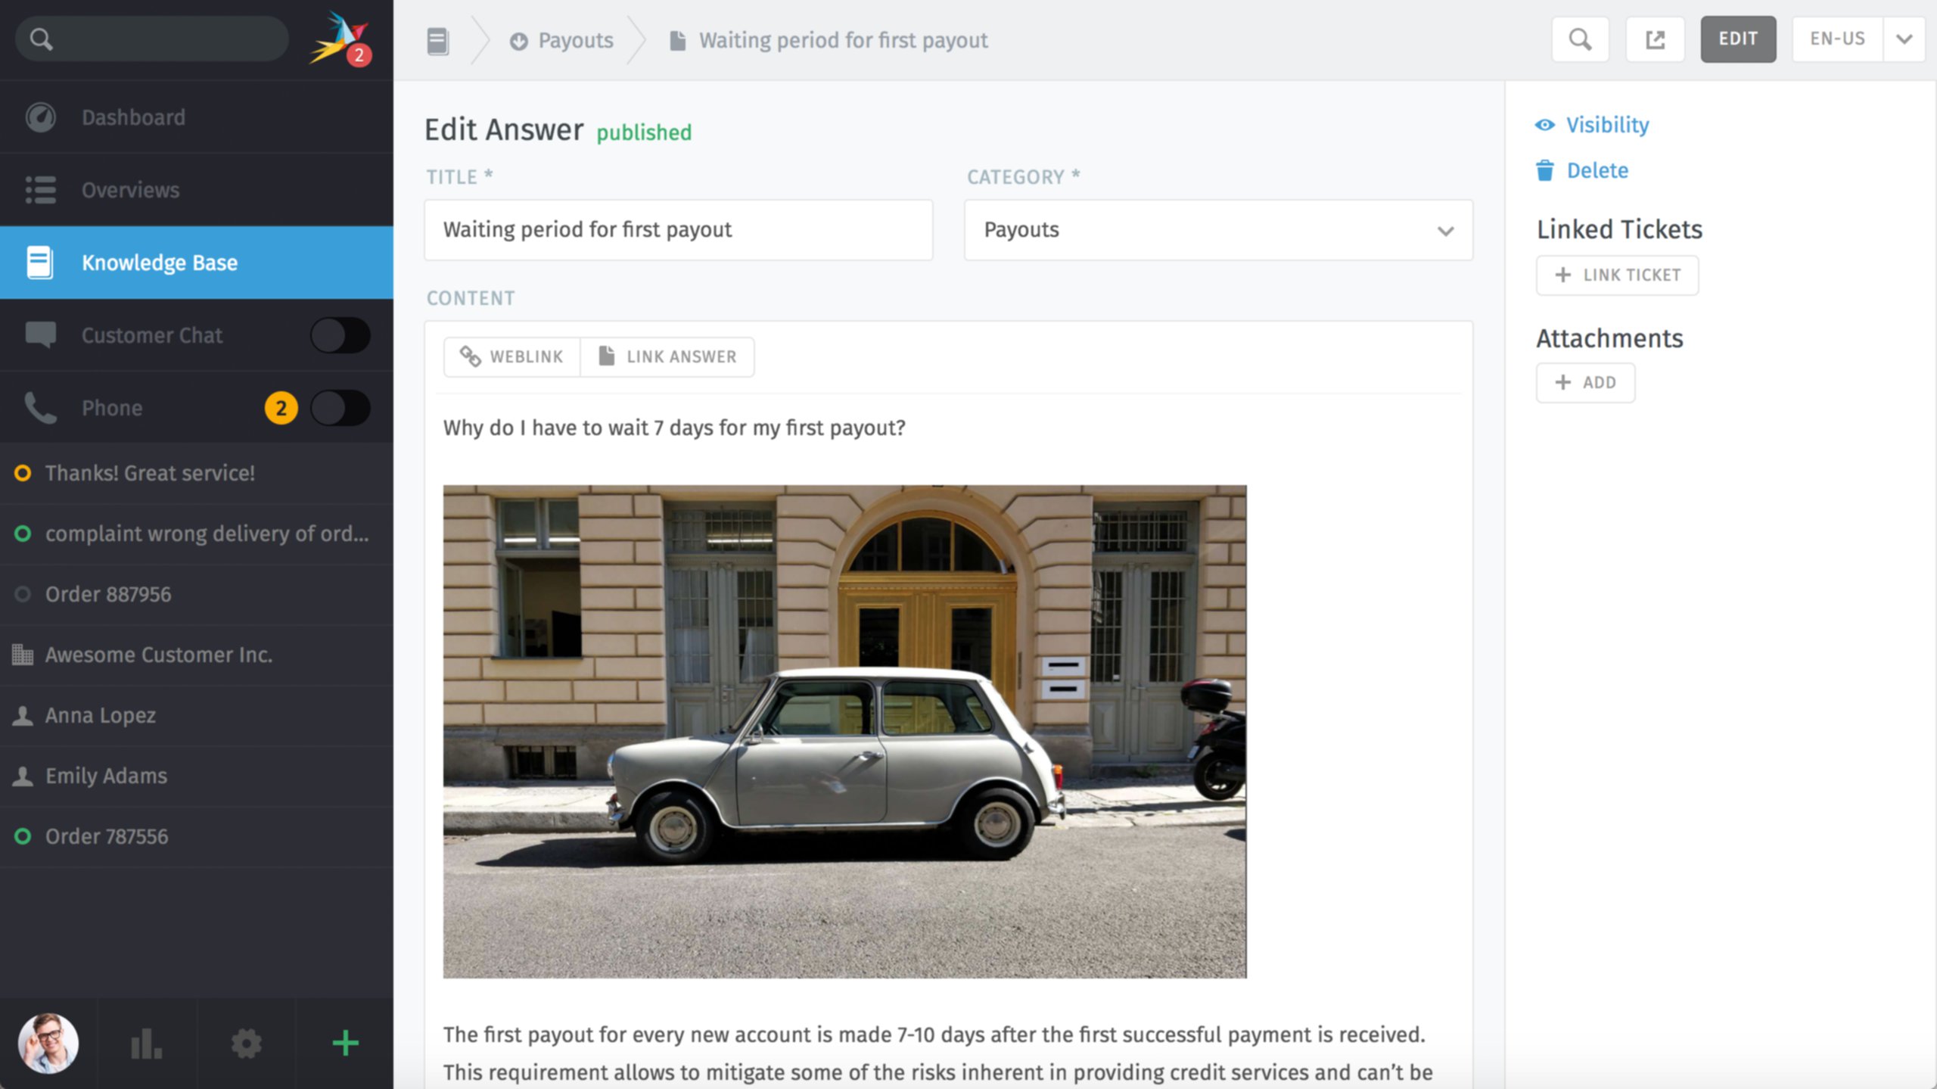Toggle the Phone availability switch
The width and height of the screenshot is (1937, 1089).
(x=340, y=408)
